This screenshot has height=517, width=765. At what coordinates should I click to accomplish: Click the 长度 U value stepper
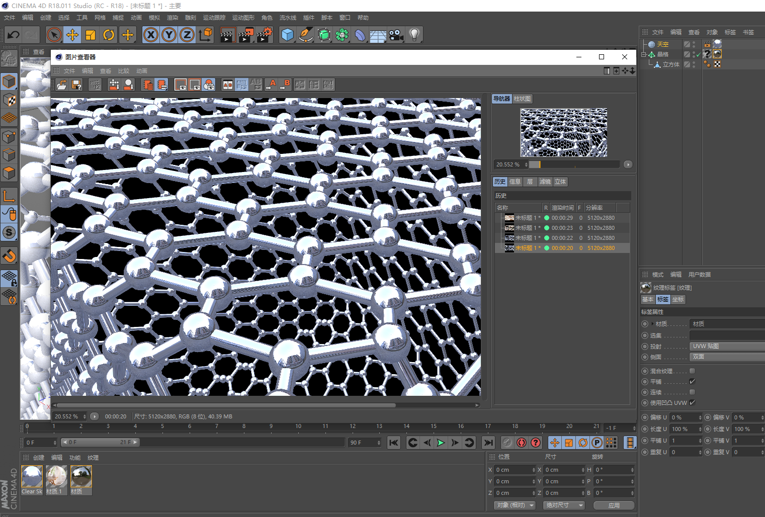[700, 429]
